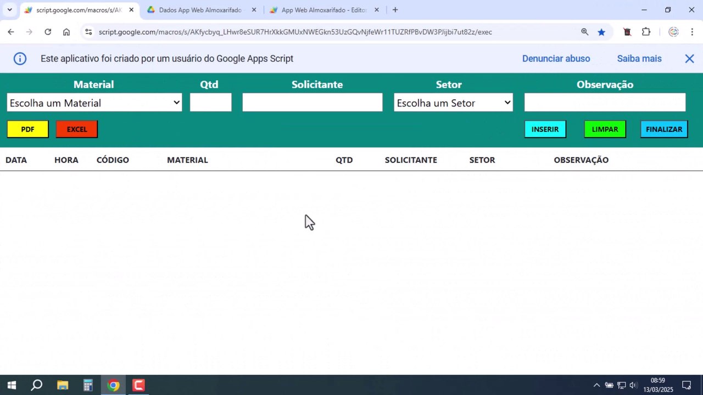The width and height of the screenshot is (703, 395).
Task: Switch to Dados App Web Almoxarifado tab
Action: [x=200, y=10]
